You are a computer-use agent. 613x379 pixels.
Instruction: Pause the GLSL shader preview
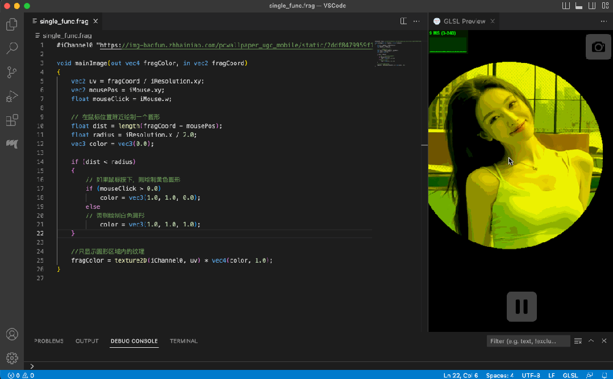click(522, 306)
